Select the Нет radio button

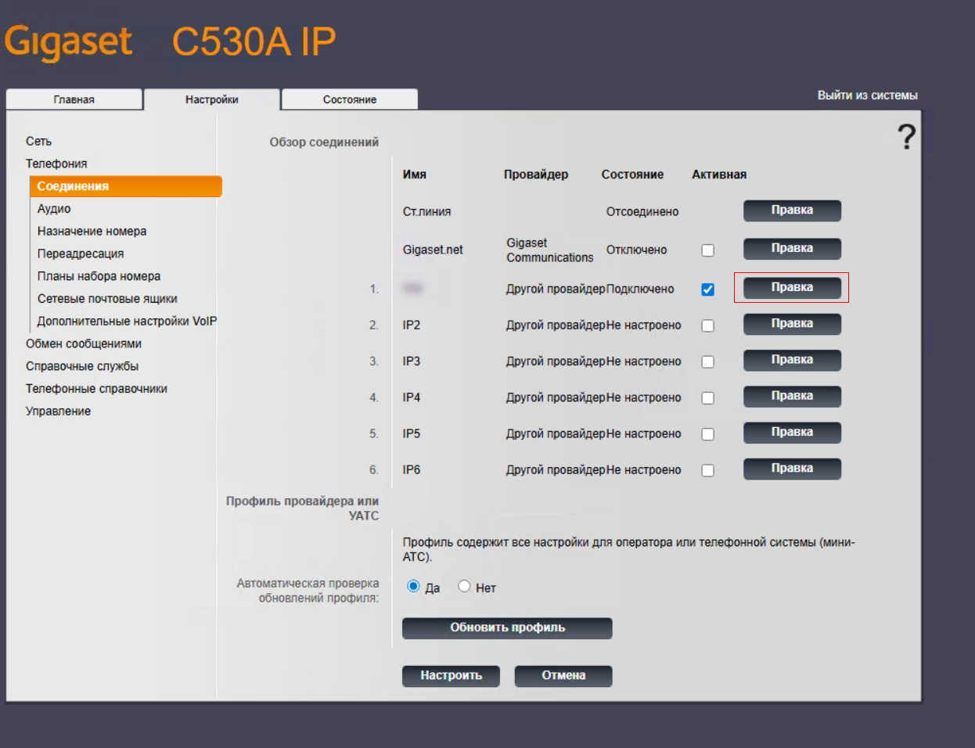click(x=464, y=586)
